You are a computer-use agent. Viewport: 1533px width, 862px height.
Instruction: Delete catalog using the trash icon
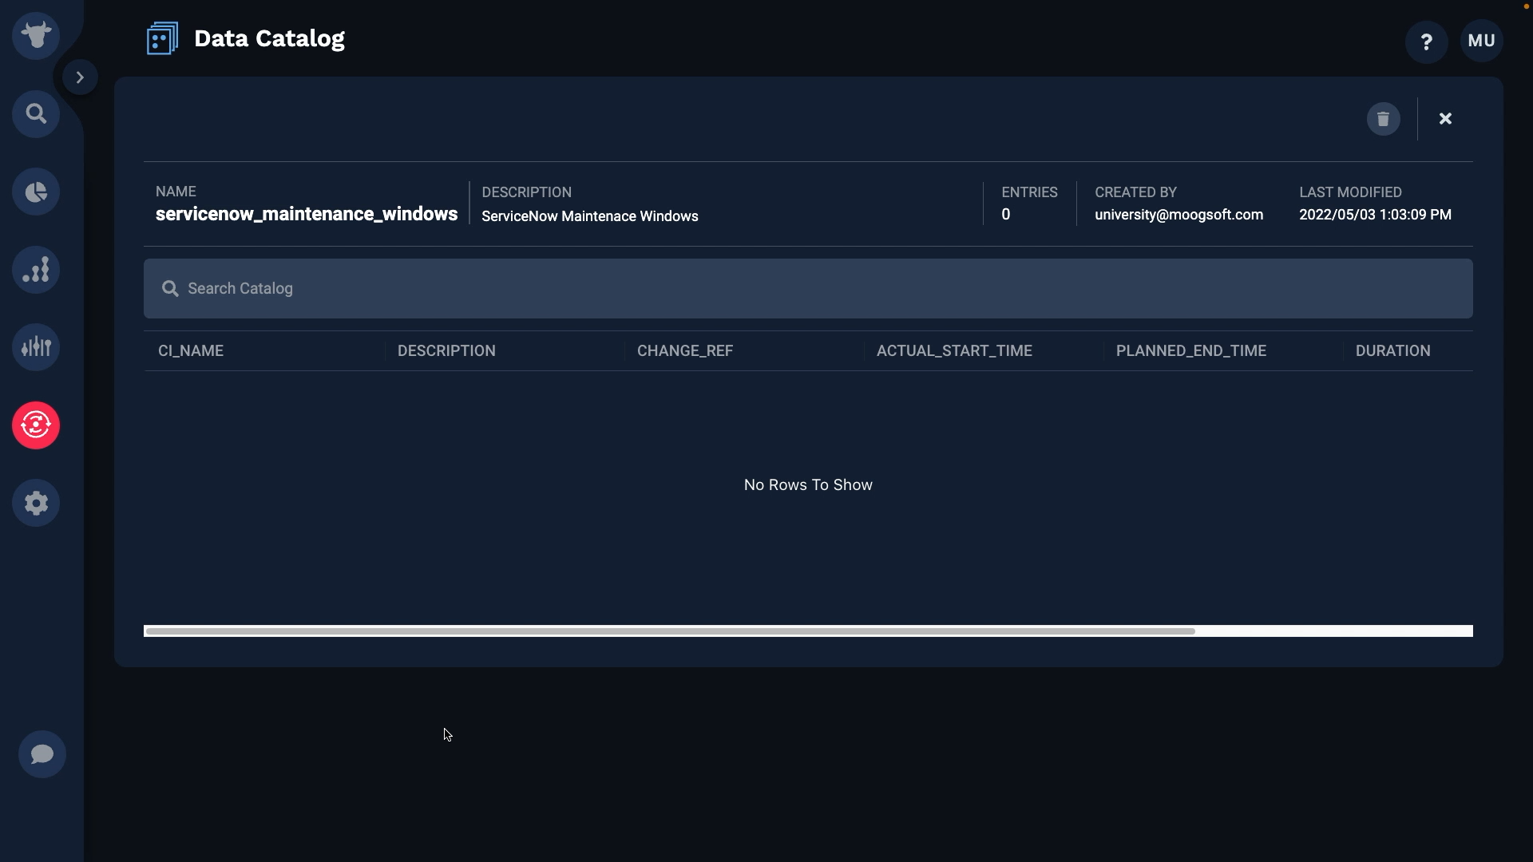pyautogui.click(x=1384, y=119)
